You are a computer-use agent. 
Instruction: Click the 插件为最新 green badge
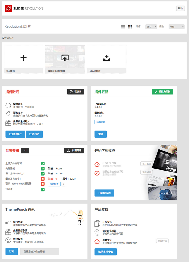coord(162,92)
